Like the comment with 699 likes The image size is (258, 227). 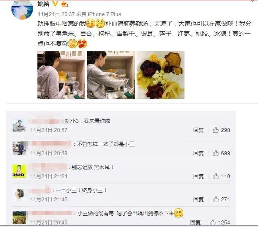click(x=215, y=153)
